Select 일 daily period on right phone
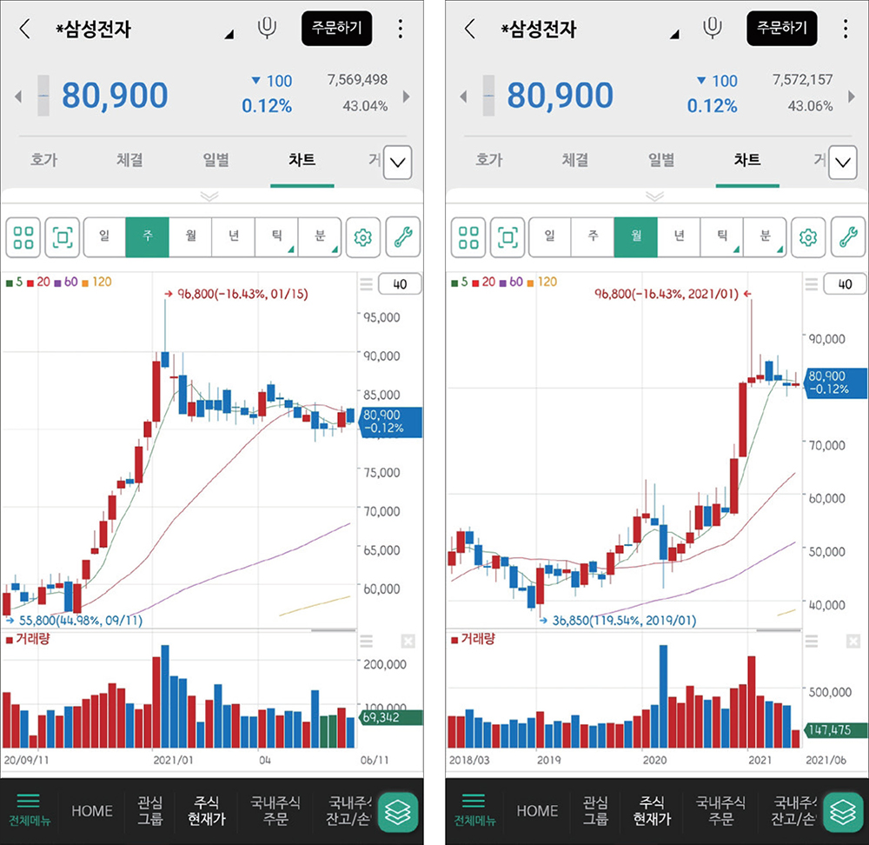Image resolution: width=869 pixels, height=845 pixels. [550, 237]
